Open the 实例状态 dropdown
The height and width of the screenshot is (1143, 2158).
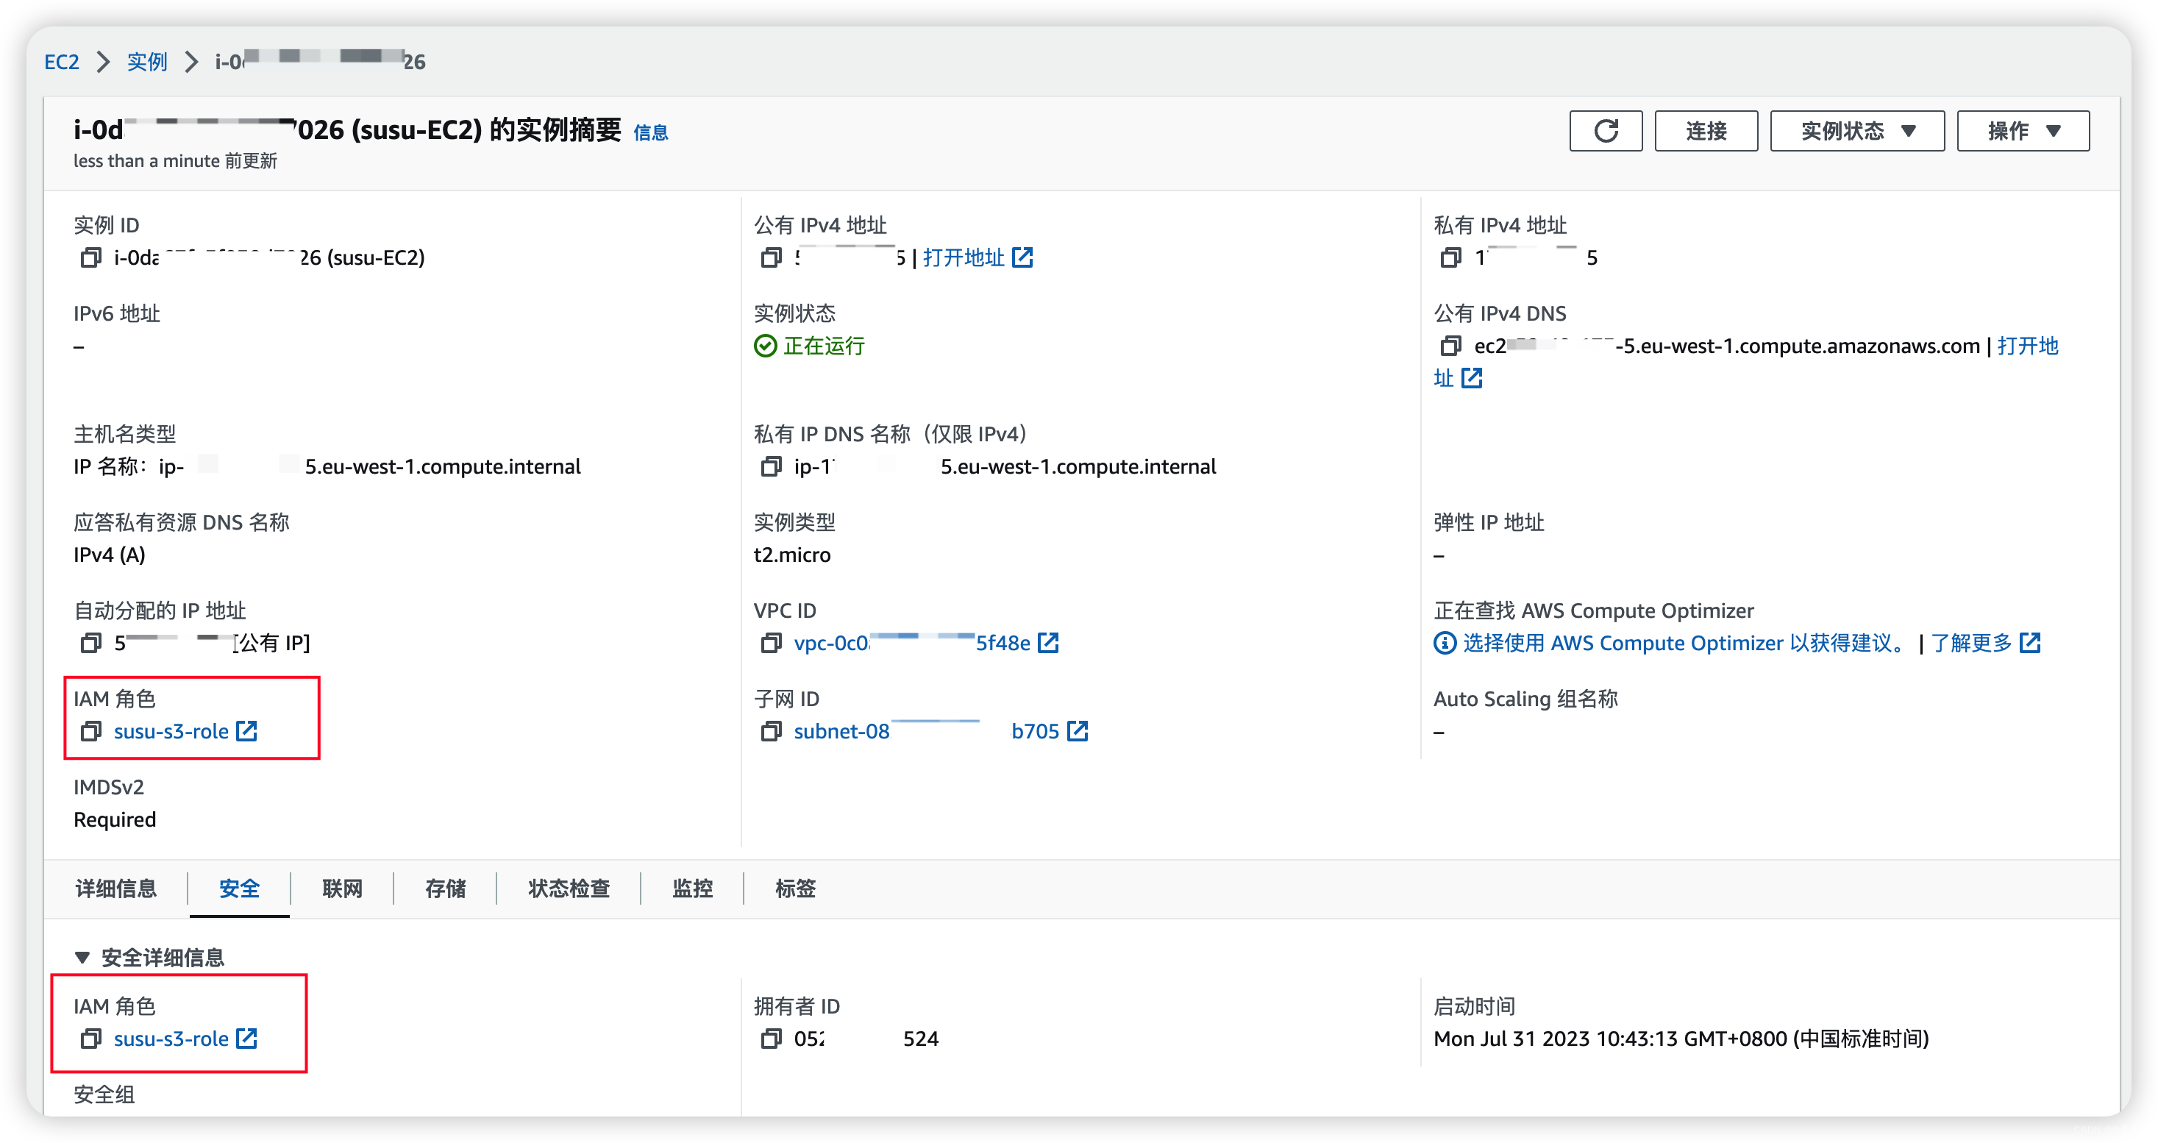click(1856, 131)
